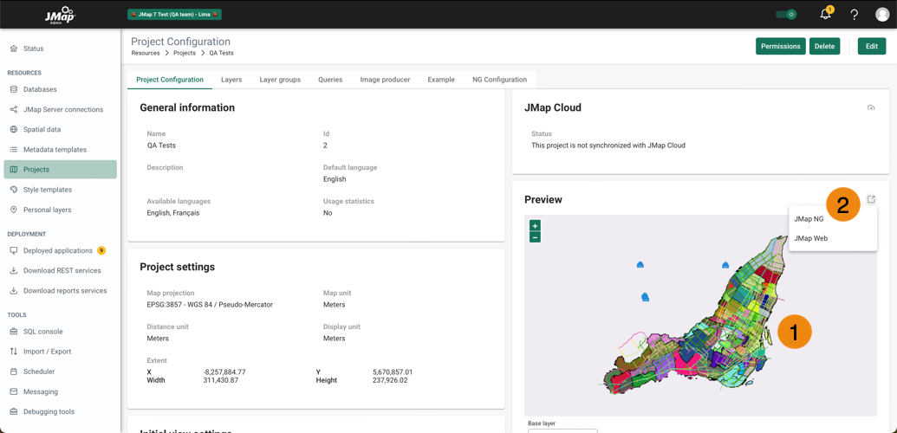Click the JMap Cloud synchronize icon
Screen dimensions: 897x433
click(x=871, y=108)
